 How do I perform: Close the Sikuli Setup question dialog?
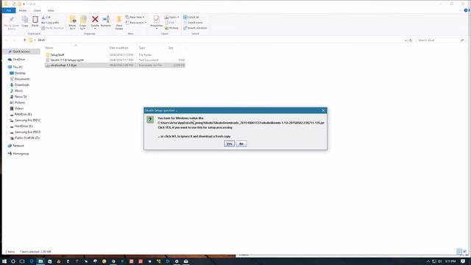tap(323, 110)
